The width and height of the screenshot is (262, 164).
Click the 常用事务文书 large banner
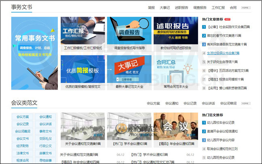coord(34,53)
